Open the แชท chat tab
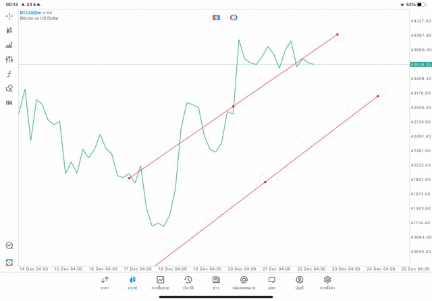 pos(271,282)
